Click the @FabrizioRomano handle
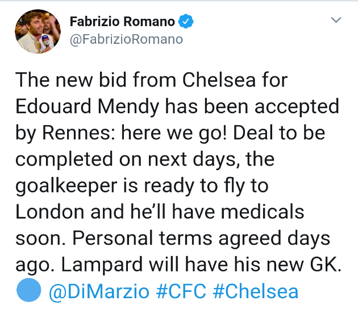The width and height of the screenshot is (358, 313). tap(126, 39)
